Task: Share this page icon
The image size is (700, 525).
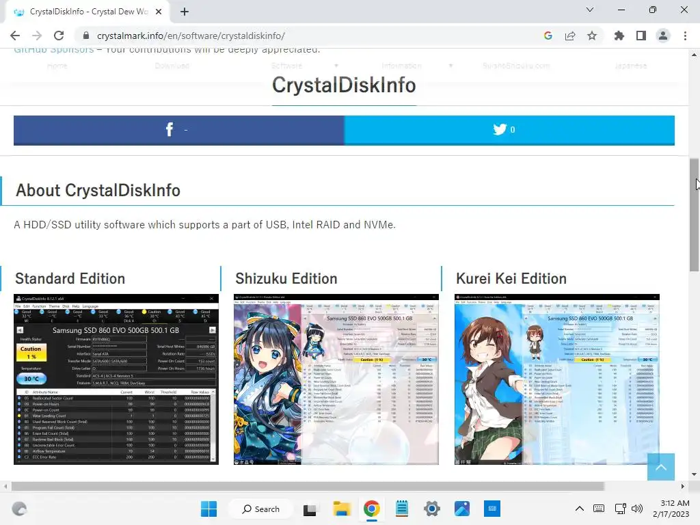Action: [570, 36]
